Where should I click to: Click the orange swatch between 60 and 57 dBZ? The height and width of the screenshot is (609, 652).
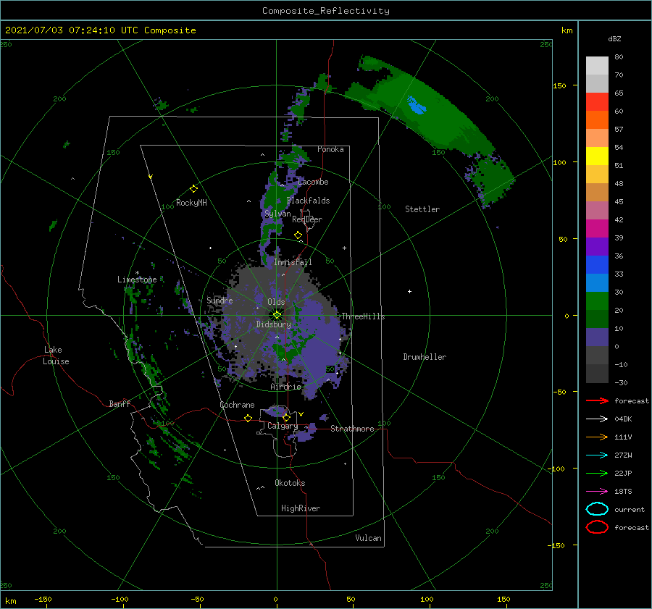(x=597, y=120)
